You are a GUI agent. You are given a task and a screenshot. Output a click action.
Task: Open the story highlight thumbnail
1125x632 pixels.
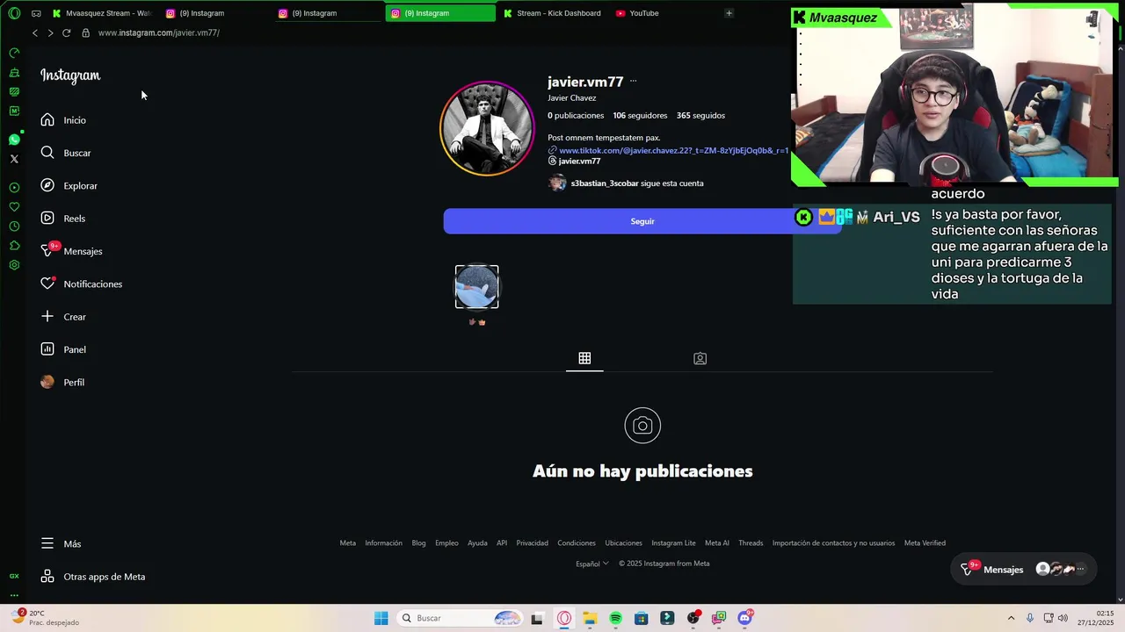pyautogui.click(x=476, y=287)
